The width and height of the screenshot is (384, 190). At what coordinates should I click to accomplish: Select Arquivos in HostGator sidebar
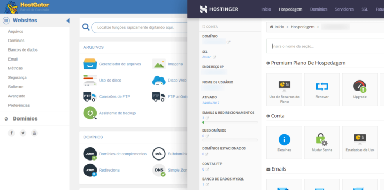[x=15, y=32]
